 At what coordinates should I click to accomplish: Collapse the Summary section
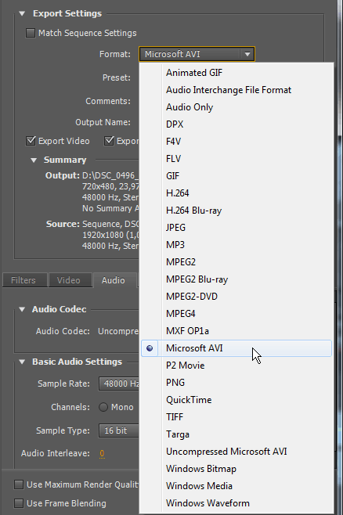[x=34, y=160]
